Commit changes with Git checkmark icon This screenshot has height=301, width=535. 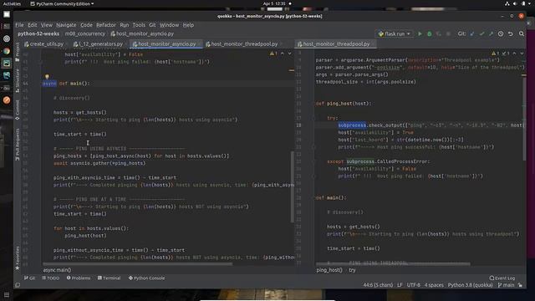point(481,33)
